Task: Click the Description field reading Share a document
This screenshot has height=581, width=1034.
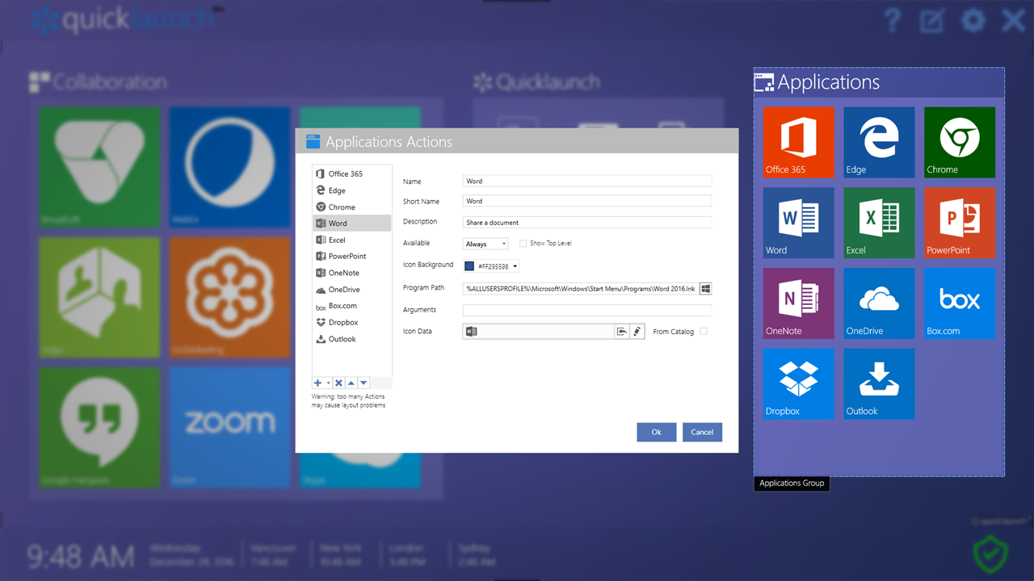Action: coord(587,222)
